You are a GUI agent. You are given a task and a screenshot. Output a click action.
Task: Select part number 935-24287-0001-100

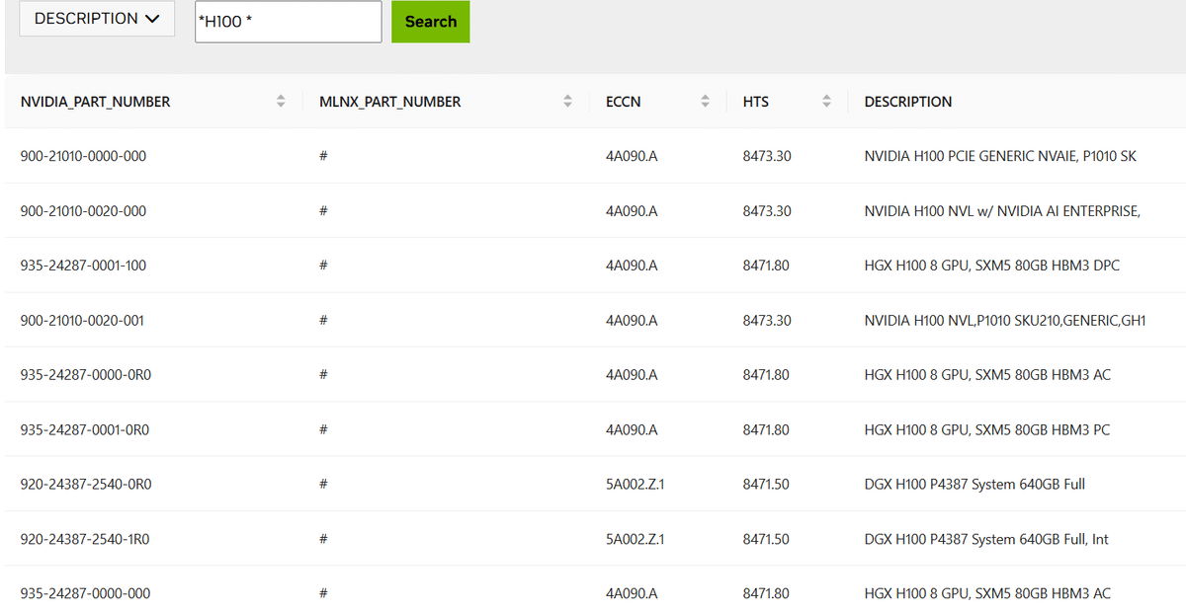[x=83, y=266]
